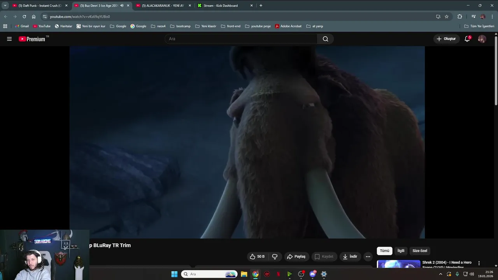Viewport: 498px width, 280px height.
Task: Open the tab search dropdown arrow
Action: pos(5,5)
